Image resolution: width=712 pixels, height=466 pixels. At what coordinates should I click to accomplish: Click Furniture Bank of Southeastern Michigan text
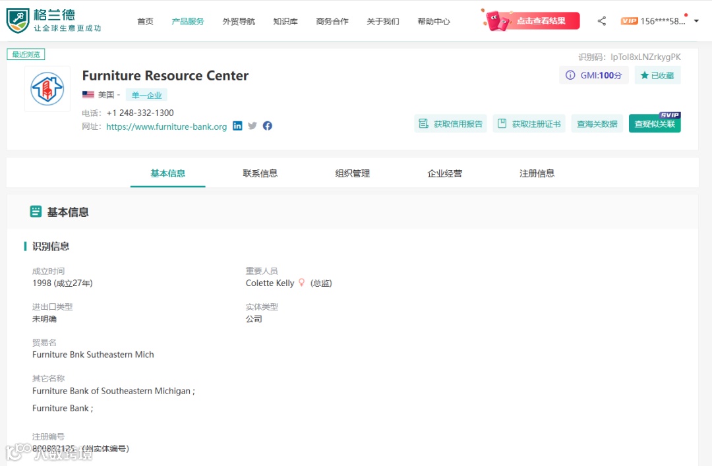(111, 391)
